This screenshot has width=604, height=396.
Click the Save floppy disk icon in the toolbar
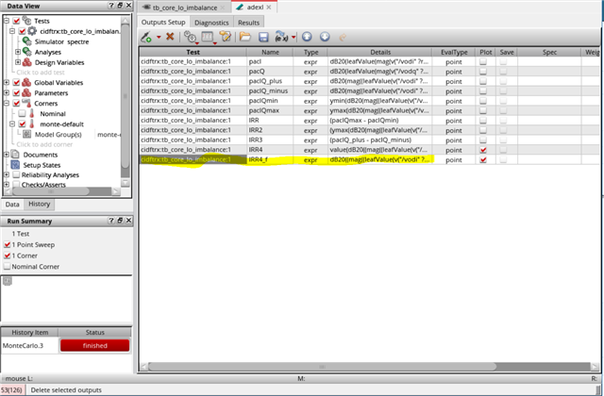tap(264, 37)
